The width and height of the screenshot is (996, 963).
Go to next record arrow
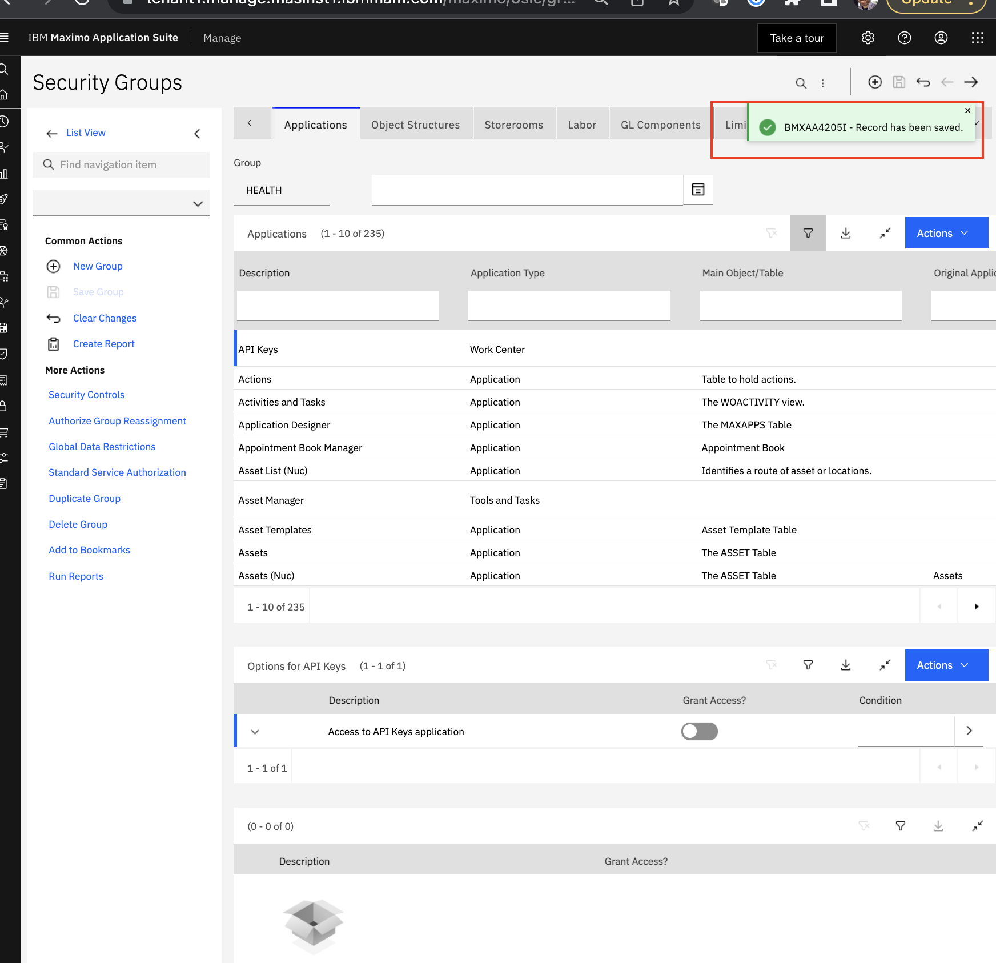tap(971, 82)
